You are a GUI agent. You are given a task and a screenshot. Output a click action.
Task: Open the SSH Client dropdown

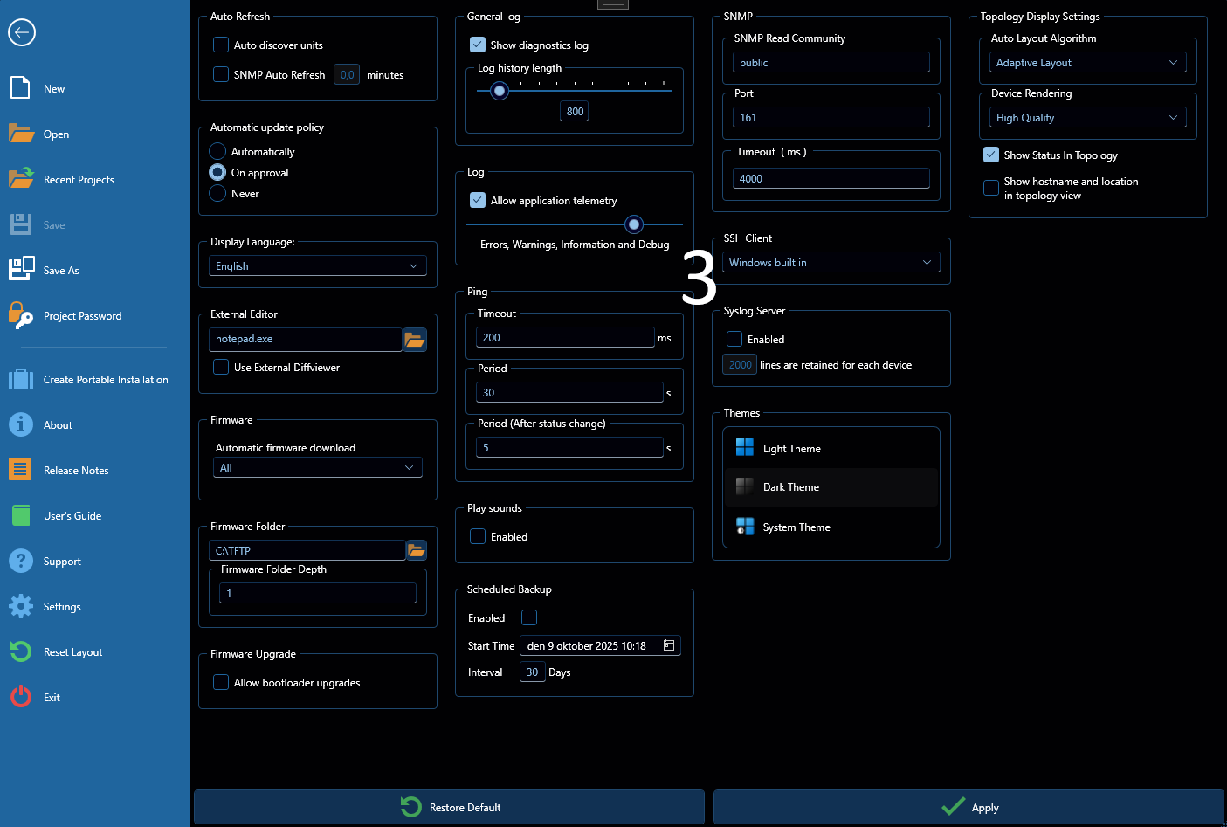[831, 261]
